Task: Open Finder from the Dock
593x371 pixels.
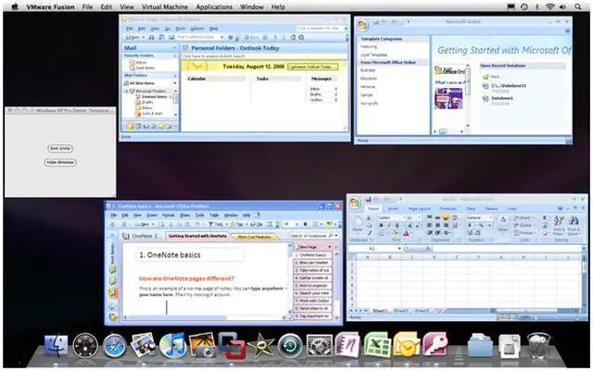Action: (56, 345)
